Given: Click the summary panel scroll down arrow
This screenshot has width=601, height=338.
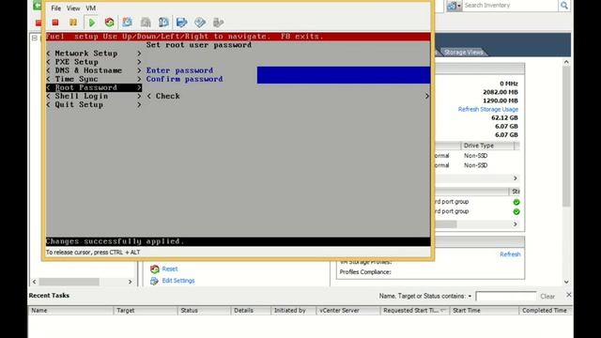Looking at the screenshot, I should click(x=566, y=282).
